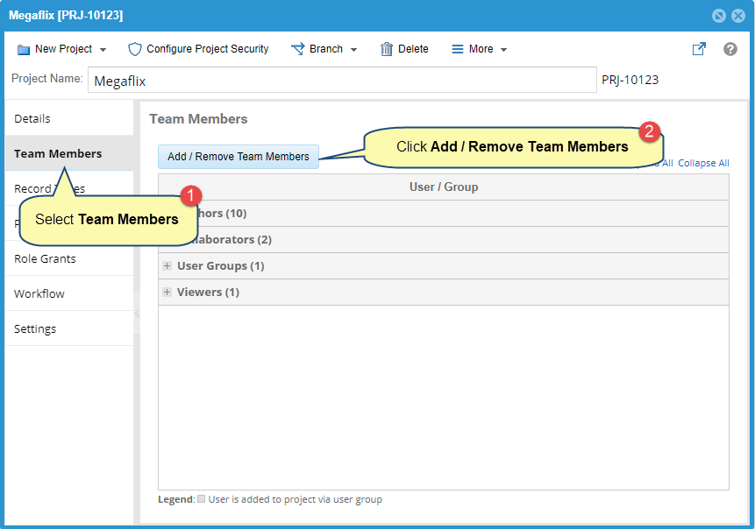Select the Details tab
Image resolution: width=755 pixels, height=529 pixels.
click(69, 118)
